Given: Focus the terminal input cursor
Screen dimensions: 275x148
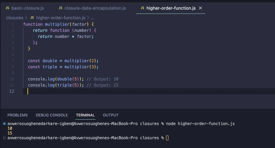Looking at the screenshot, I should click(x=167, y=138).
